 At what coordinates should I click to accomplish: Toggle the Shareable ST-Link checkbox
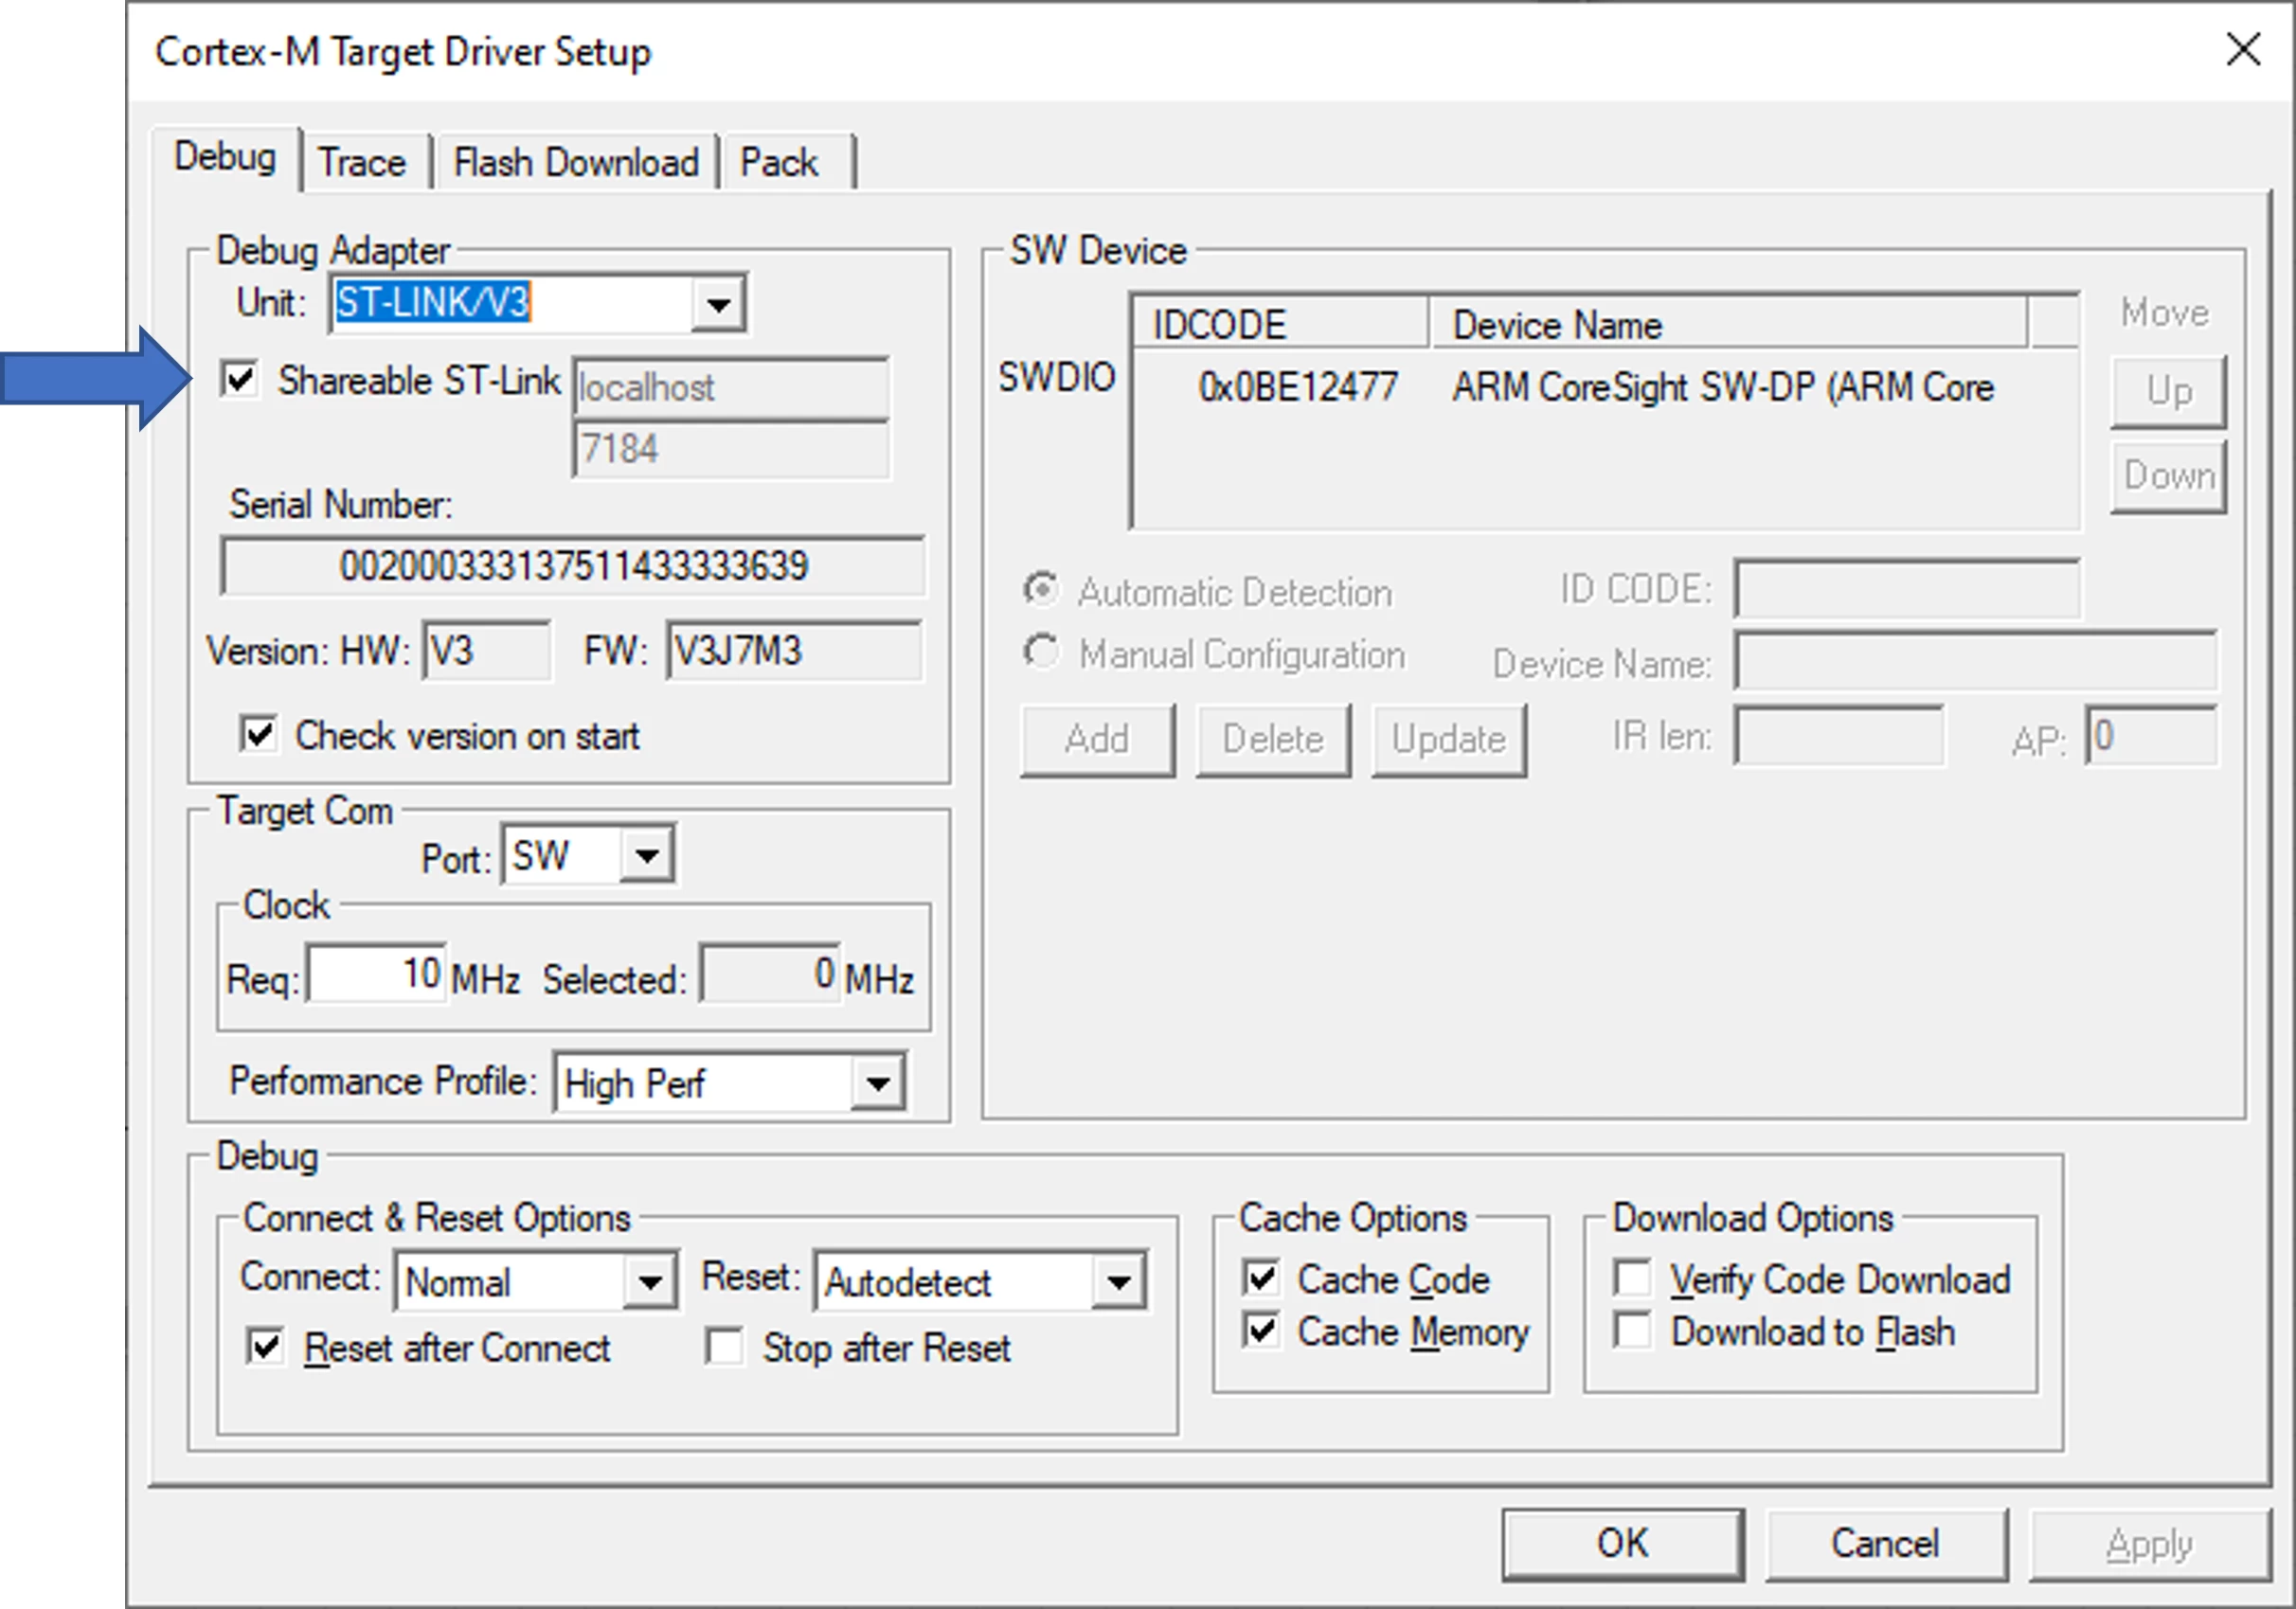(240, 380)
